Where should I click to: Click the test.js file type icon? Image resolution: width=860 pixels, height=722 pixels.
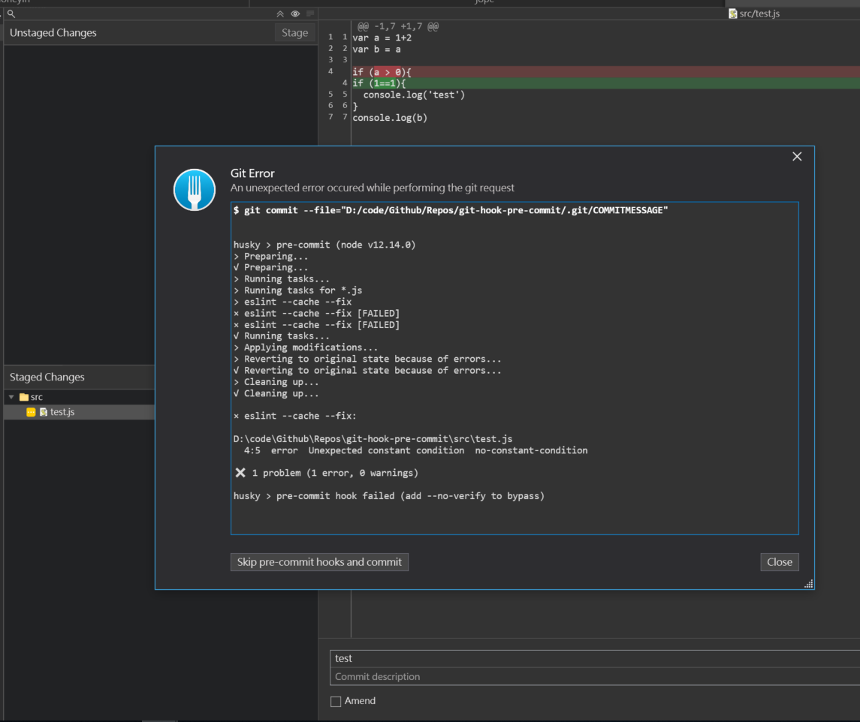44,412
